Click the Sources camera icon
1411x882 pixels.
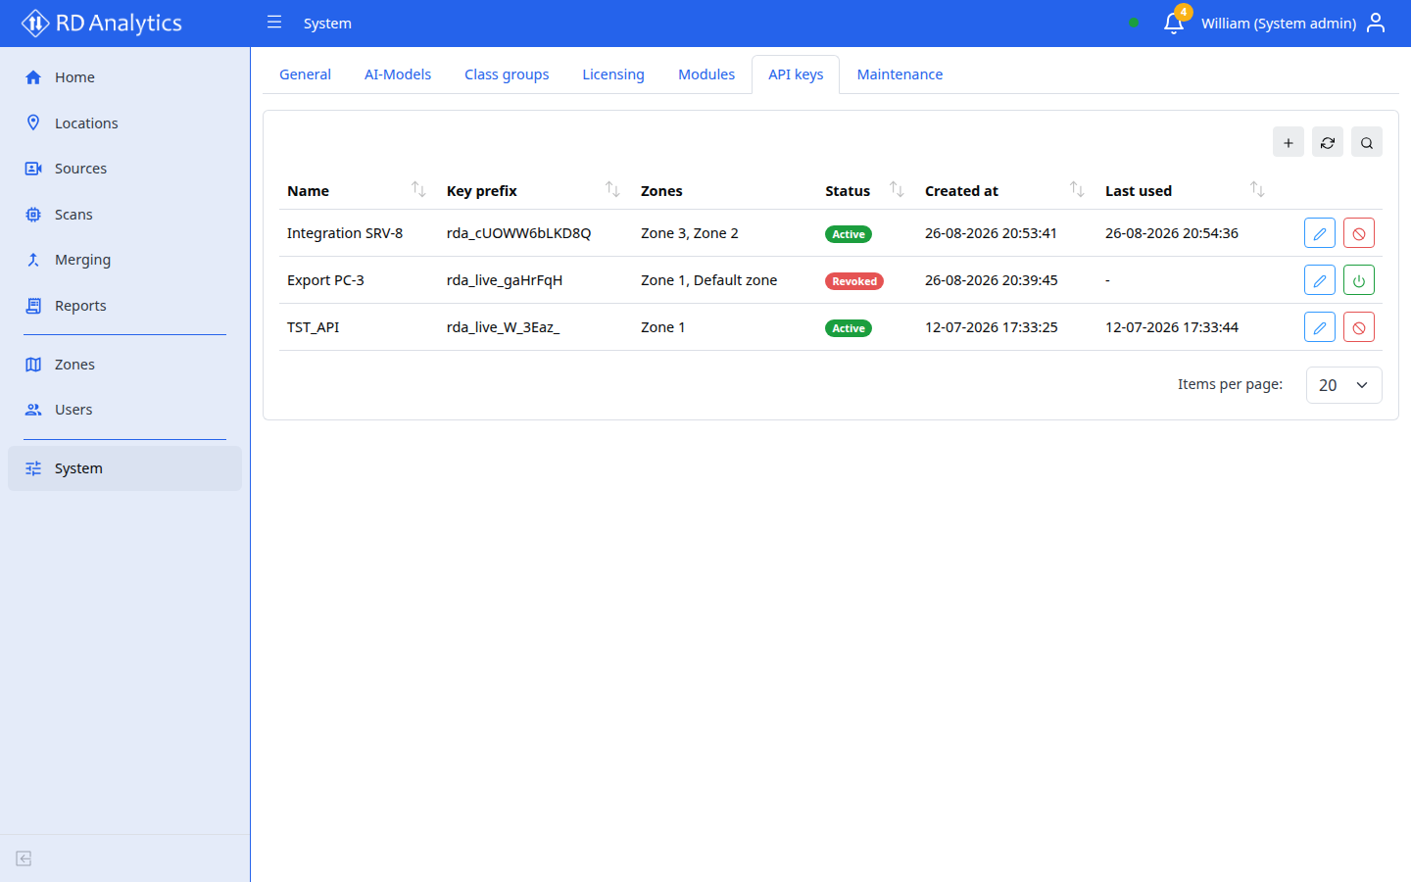tap(33, 169)
